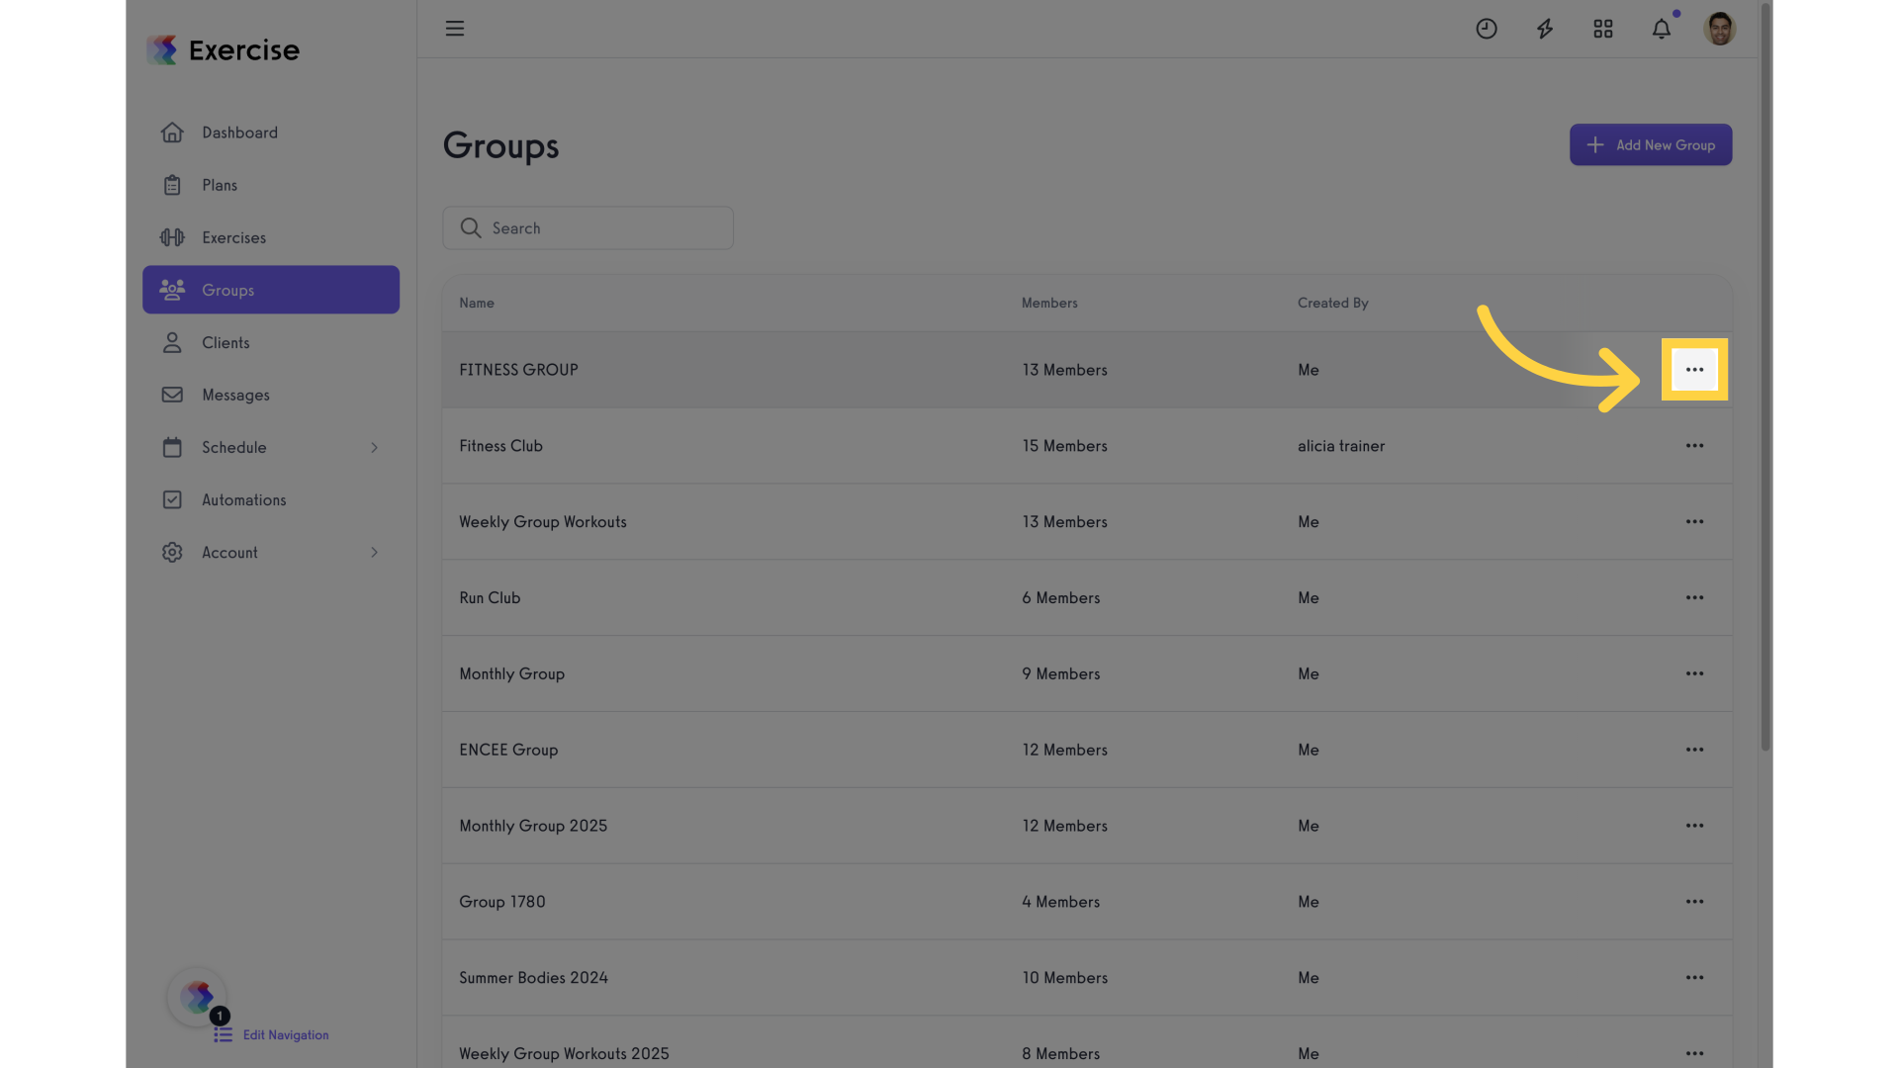Click the Add New Group button

click(1650, 145)
